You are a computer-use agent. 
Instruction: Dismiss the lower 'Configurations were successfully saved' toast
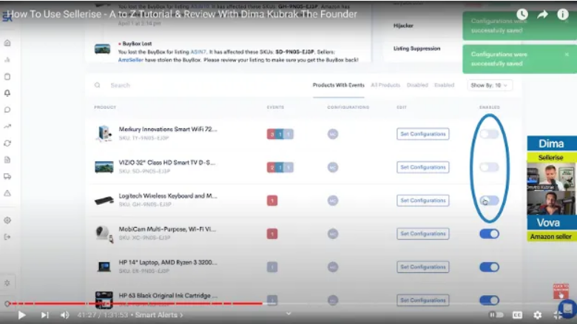click(x=567, y=54)
